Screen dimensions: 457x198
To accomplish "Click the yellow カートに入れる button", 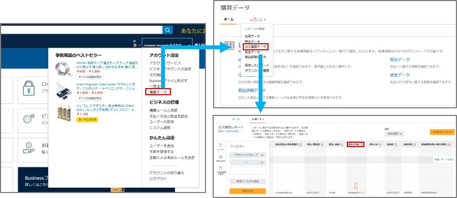I will point(87,119).
